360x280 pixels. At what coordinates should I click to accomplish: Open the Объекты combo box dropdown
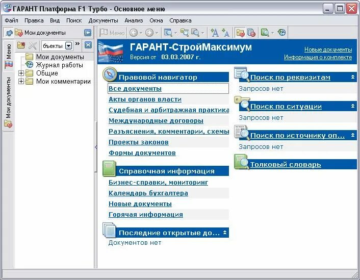[68, 45]
